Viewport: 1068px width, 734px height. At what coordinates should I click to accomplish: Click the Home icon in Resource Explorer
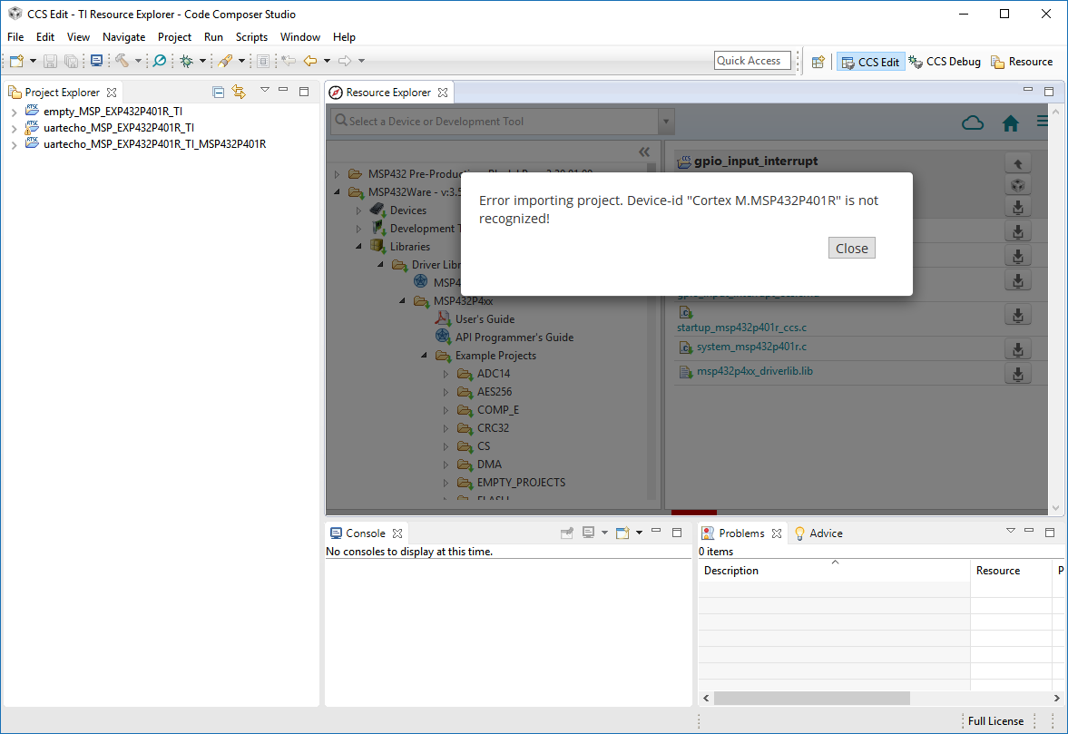coord(1010,123)
